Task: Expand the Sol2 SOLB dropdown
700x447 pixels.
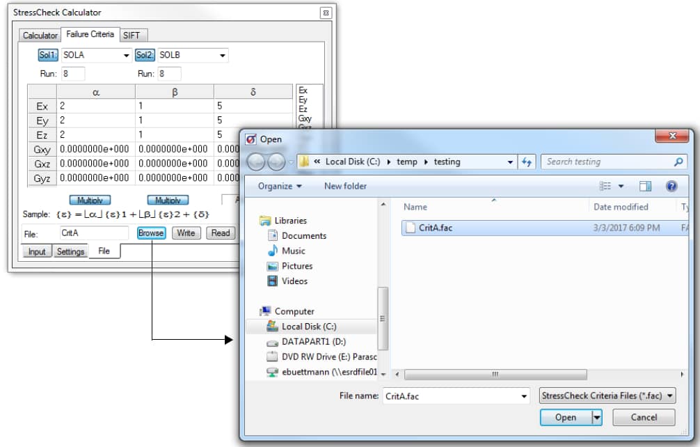Action: (x=222, y=56)
